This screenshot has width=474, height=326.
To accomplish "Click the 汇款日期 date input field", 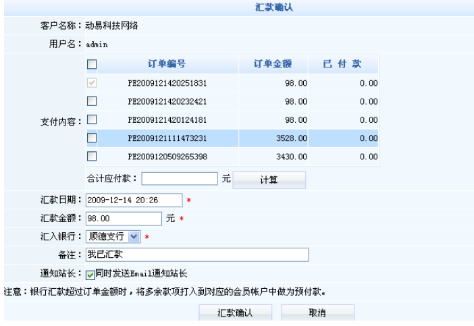I will [x=134, y=200].
